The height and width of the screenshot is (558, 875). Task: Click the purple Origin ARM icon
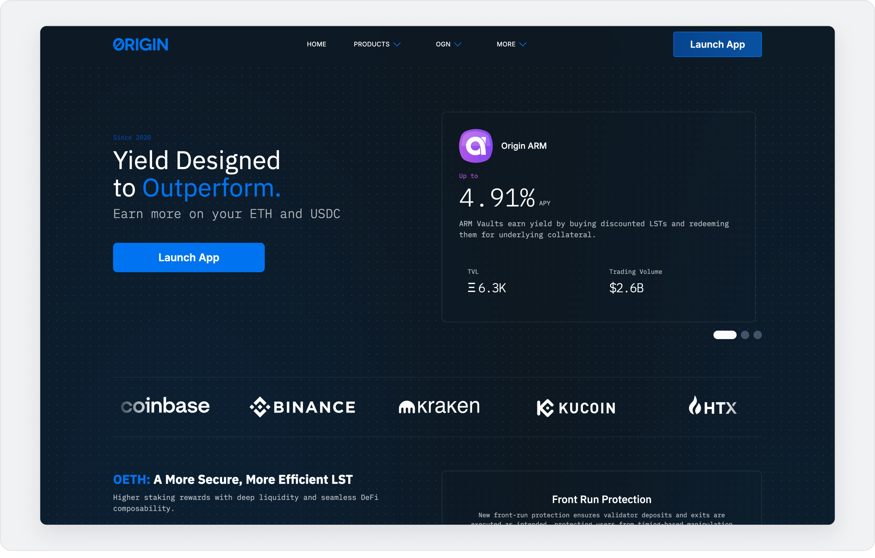(476, 146)
